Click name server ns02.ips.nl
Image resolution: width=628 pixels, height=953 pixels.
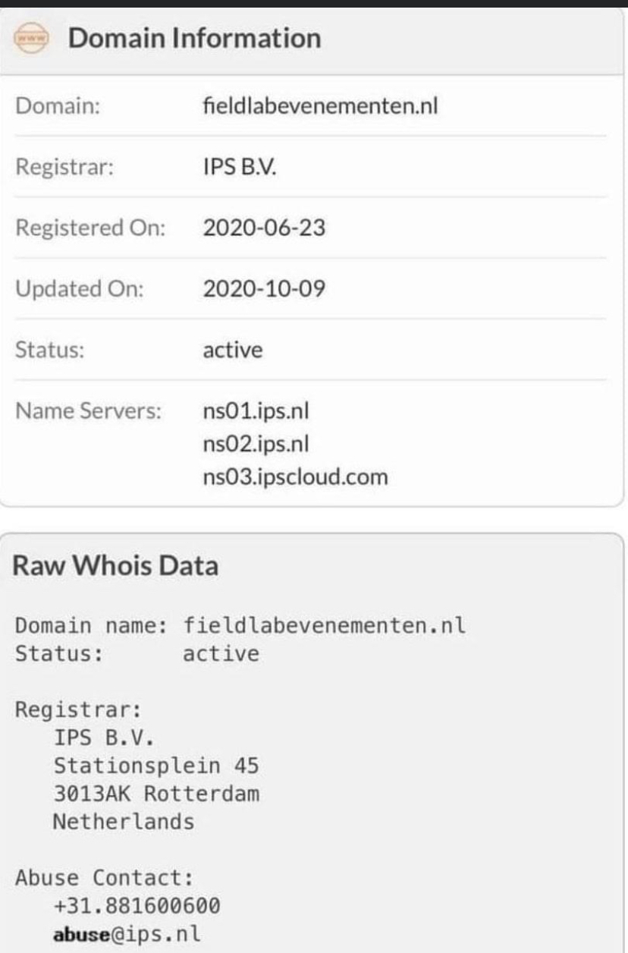(x=256, y=443)
